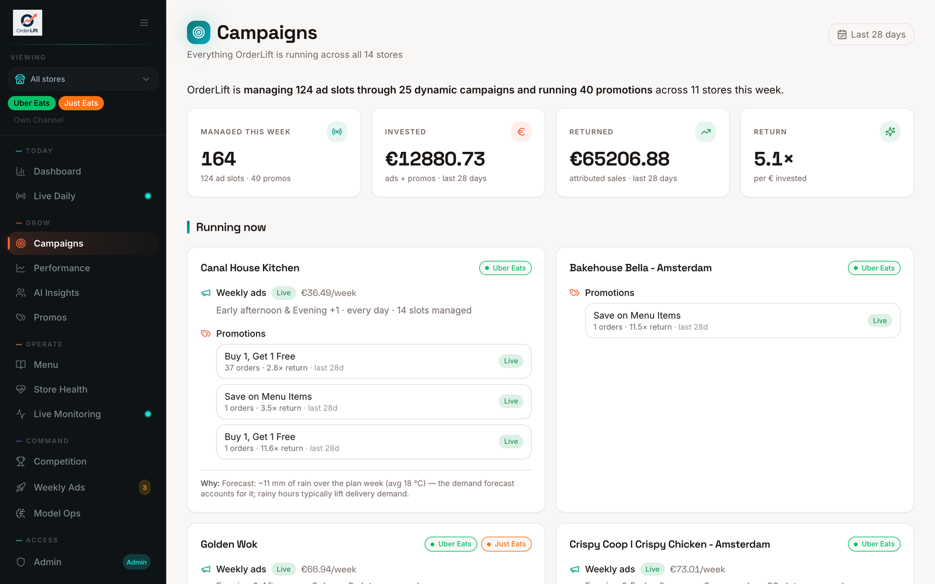This screenshot has height=584, width=935.
Task: Open the Admin page
Action: 83,562
